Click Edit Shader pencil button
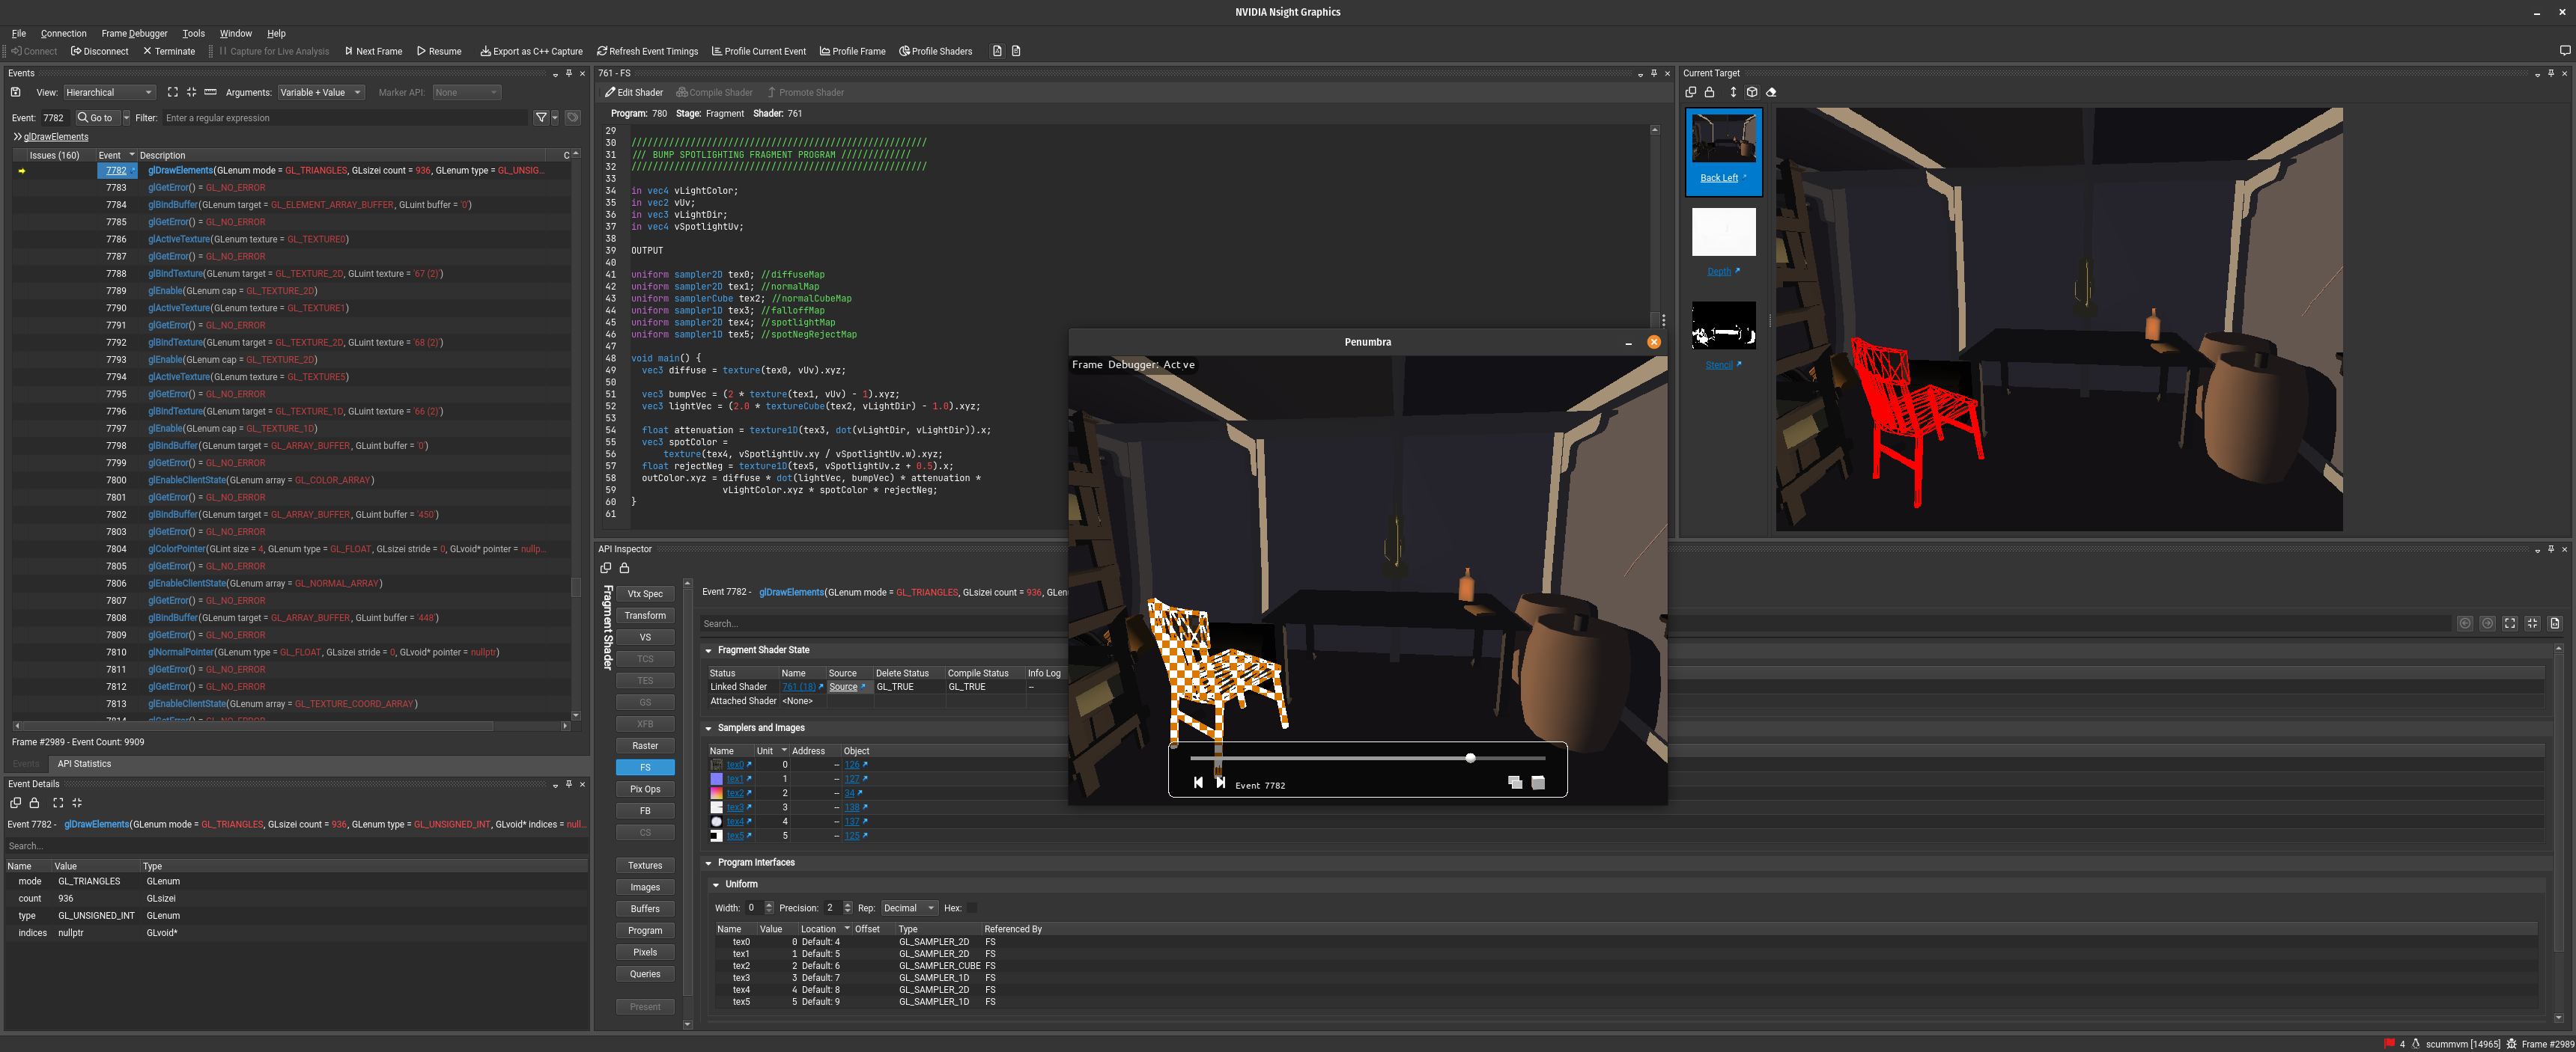This screenshot has width=2576, height=1052. point(634,92)
